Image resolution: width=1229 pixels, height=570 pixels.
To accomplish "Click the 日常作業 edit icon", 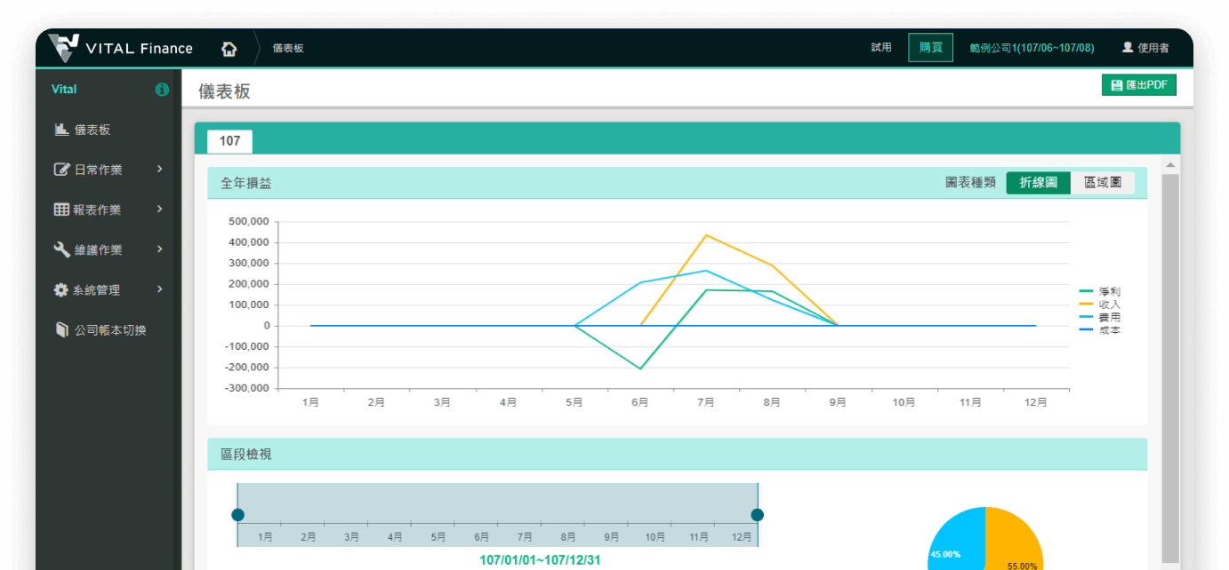I will (61, 170).
